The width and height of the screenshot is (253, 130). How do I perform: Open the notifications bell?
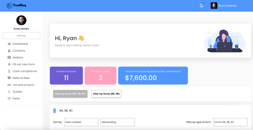(201, 6)
